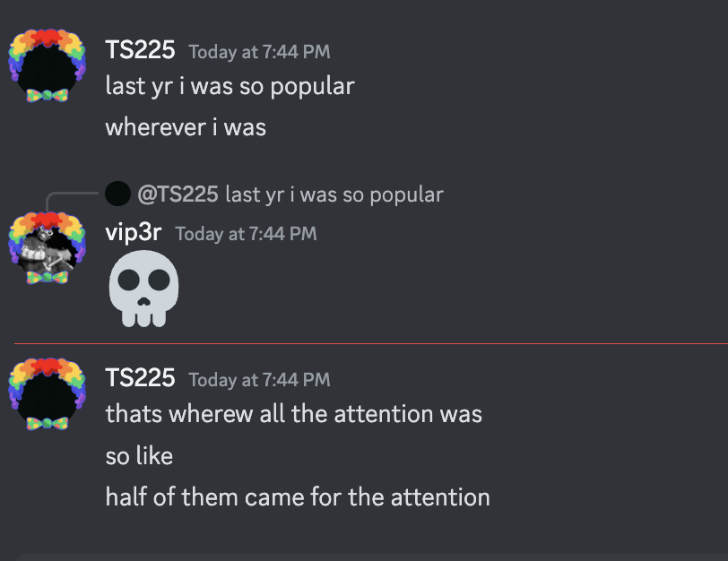728x561 pixels.
Task: Click the message 'half of them came for the attention'
Action: coord(298,497)
